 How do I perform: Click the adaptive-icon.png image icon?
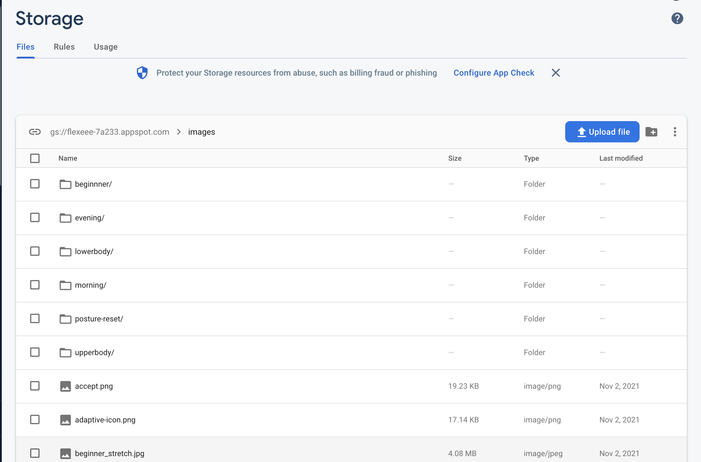coord(65,420)
